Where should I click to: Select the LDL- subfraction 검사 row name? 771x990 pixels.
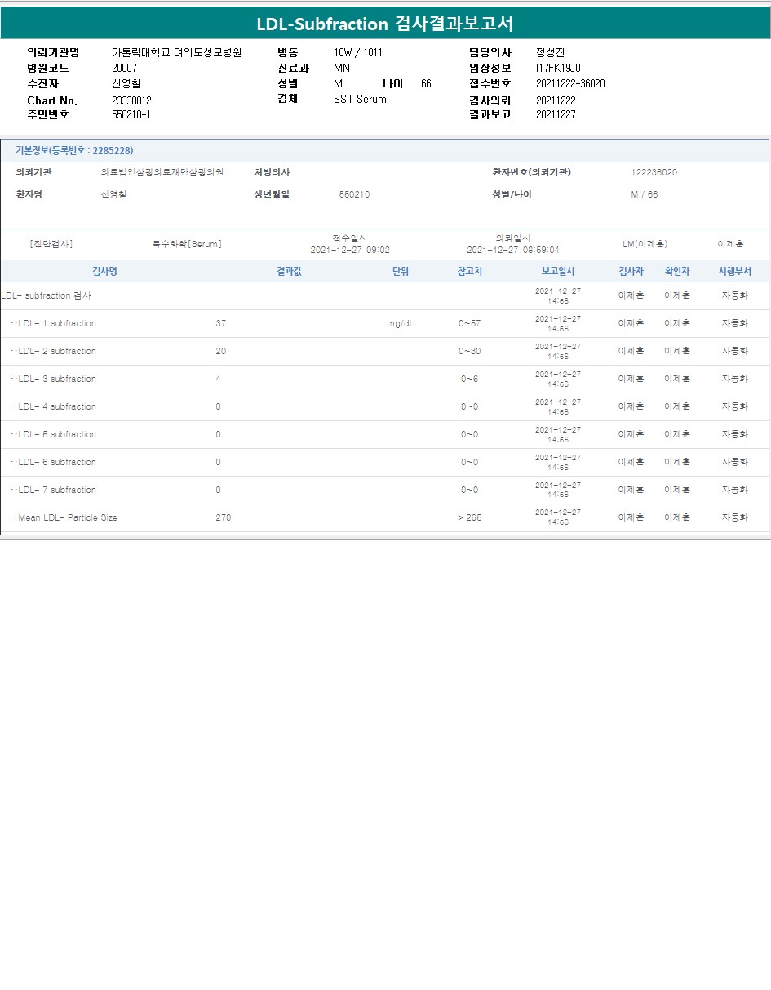click(x=47, y=295)
